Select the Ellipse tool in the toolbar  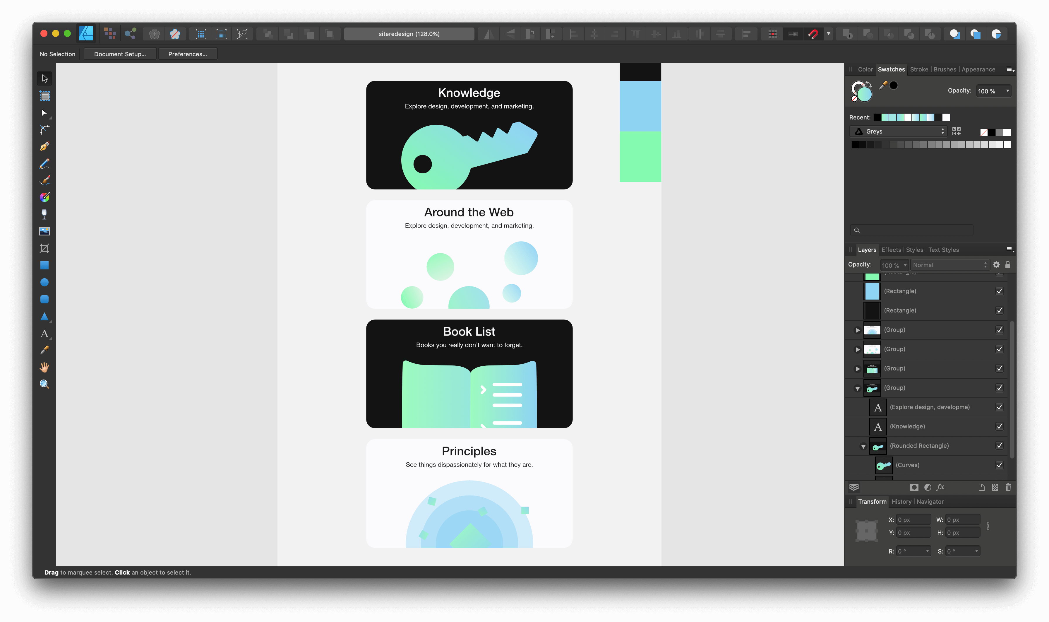point(44,282)
